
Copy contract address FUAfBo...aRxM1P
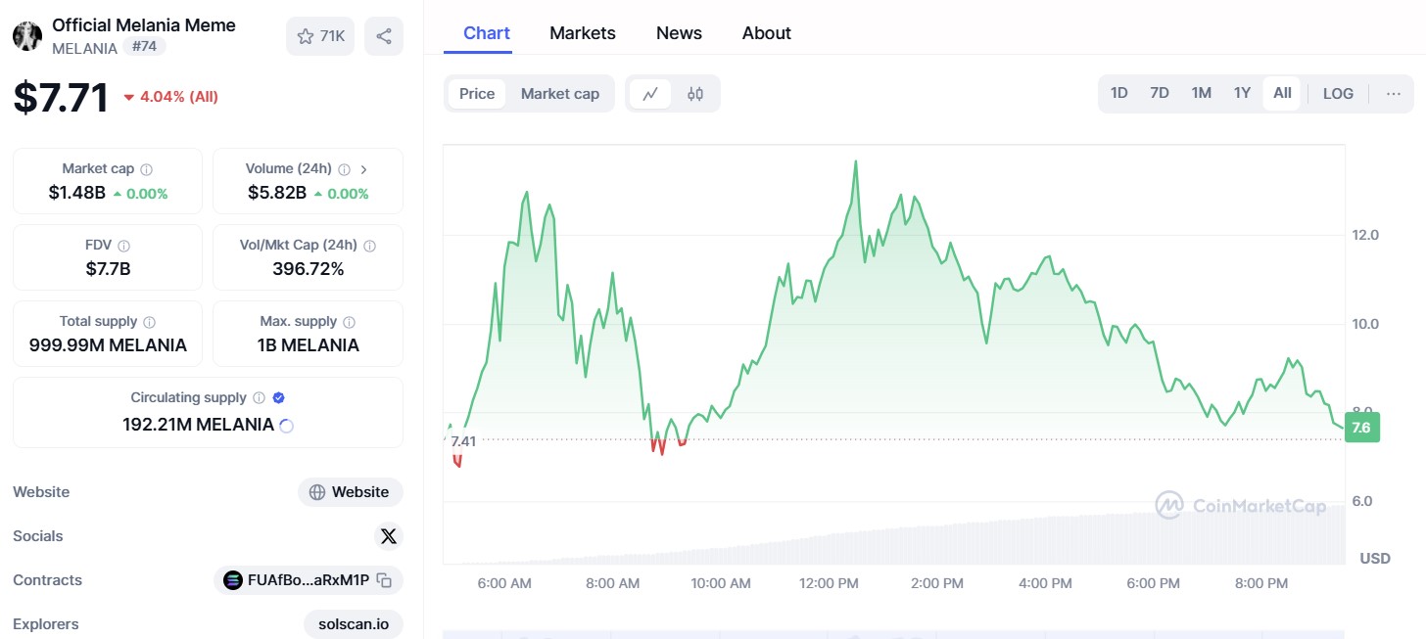(x=385, y=580)
